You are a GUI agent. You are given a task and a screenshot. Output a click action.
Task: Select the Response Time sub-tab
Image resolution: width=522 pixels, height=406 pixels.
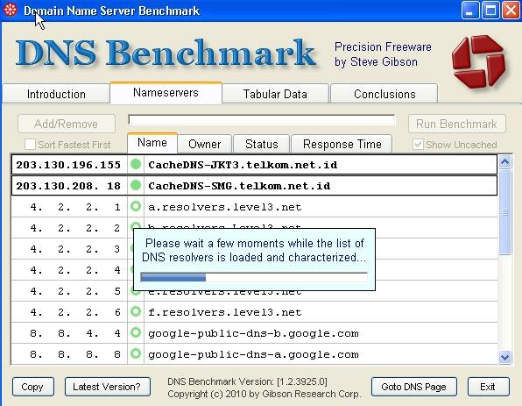click(x=342, y=144)
